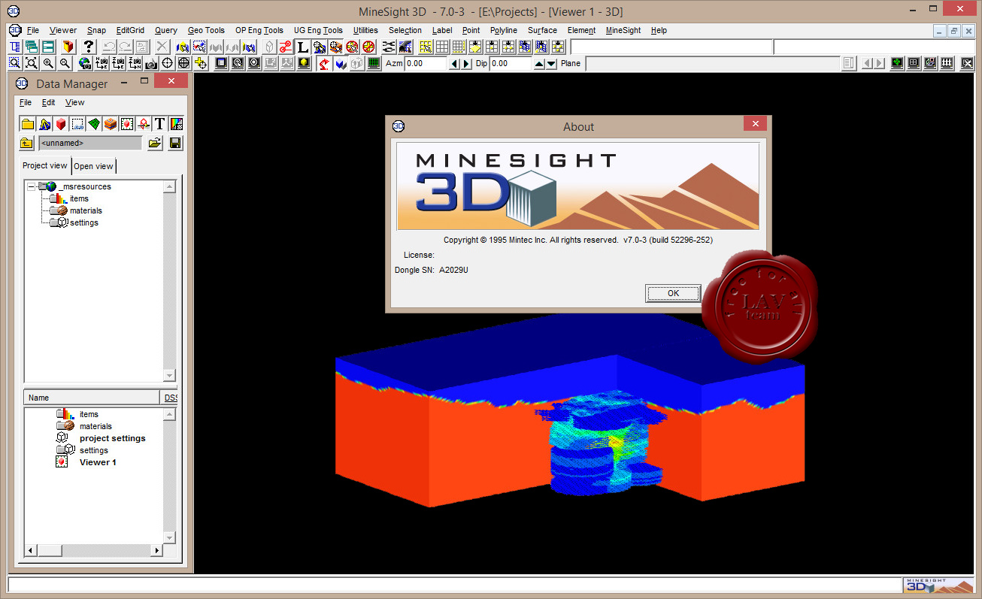This screenshot has height=599, width=982.
Task: Select settings in the project tree
Action: 84,222
